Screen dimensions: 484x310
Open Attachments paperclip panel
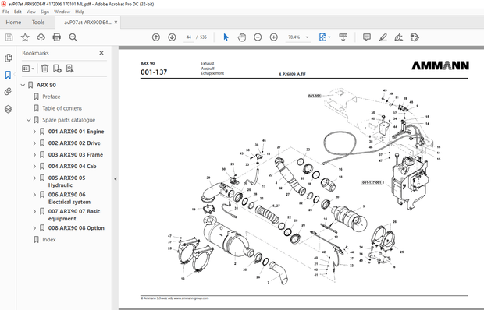pos(8,91)
